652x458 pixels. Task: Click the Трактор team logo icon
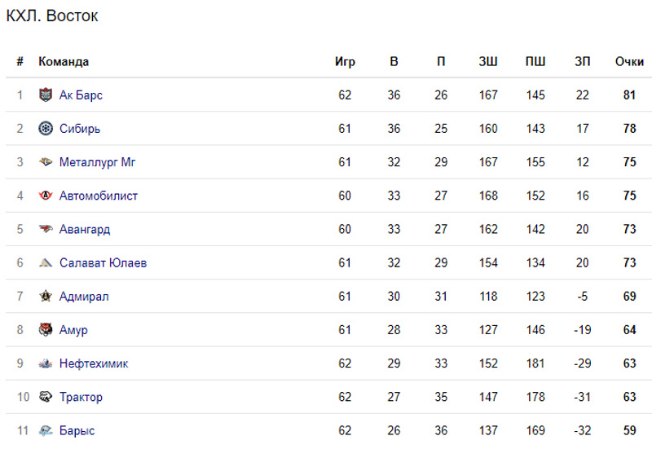point(46,397)
